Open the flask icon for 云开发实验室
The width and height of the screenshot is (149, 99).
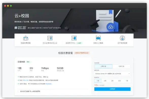pos(122,38)
